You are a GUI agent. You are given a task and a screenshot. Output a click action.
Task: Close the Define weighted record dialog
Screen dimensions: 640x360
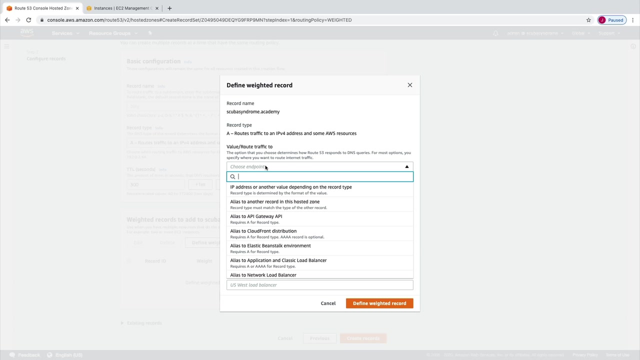410,85
